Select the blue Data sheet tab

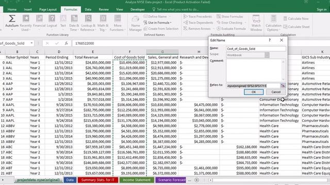tap(70, 180)
